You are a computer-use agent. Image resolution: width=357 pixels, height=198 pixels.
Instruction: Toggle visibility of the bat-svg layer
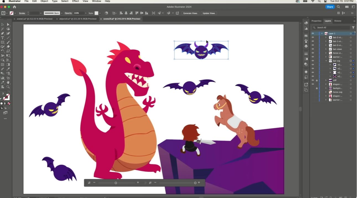[312, 61]
